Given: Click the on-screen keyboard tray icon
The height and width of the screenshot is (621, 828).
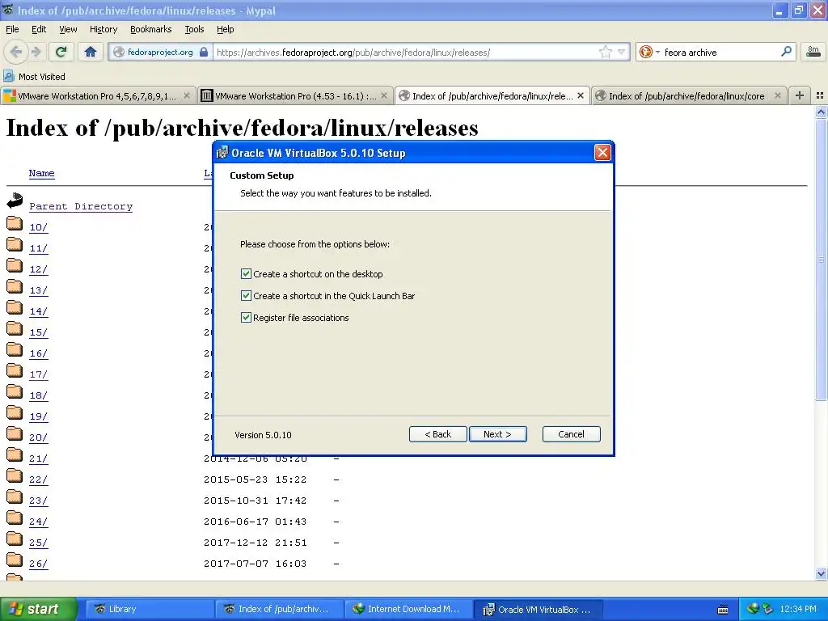Looking at the screenshot, I should point(723,610).
